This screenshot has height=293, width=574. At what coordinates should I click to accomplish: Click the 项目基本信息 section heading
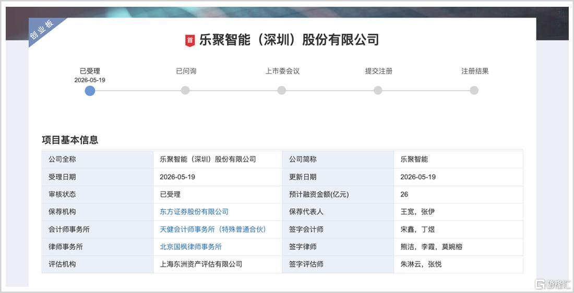coord(70,140)
